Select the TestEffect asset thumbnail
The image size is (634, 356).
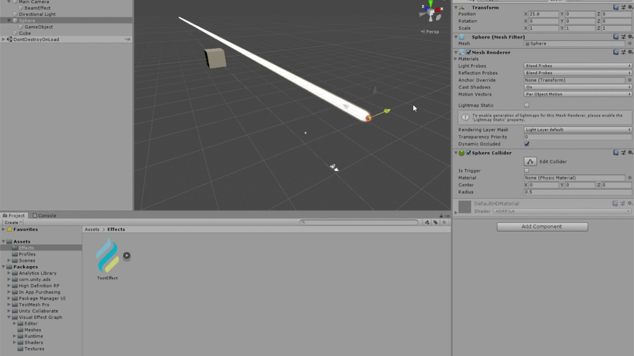point(107,256)
